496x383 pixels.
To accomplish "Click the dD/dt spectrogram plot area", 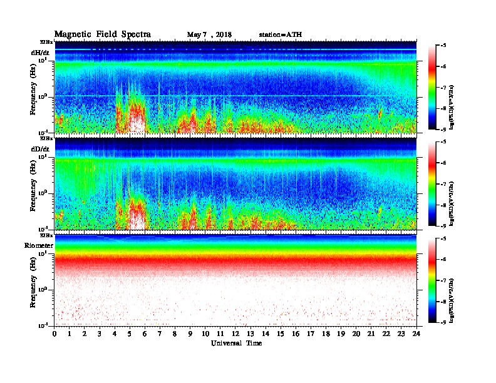I will (x=235, y=183).
